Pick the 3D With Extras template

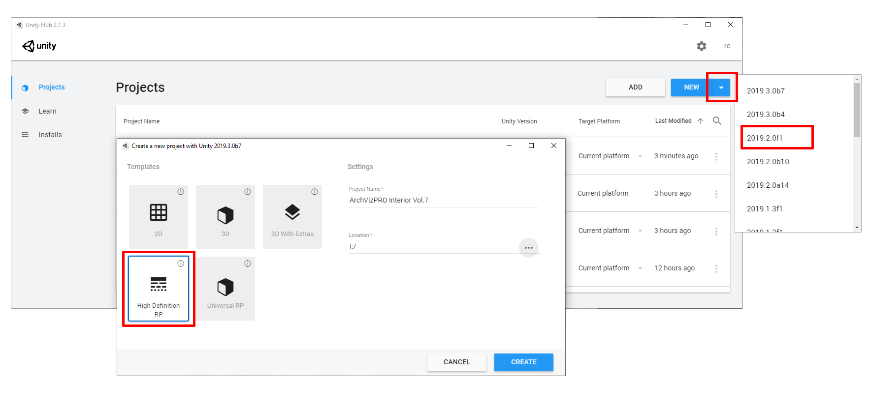(292, 213)
